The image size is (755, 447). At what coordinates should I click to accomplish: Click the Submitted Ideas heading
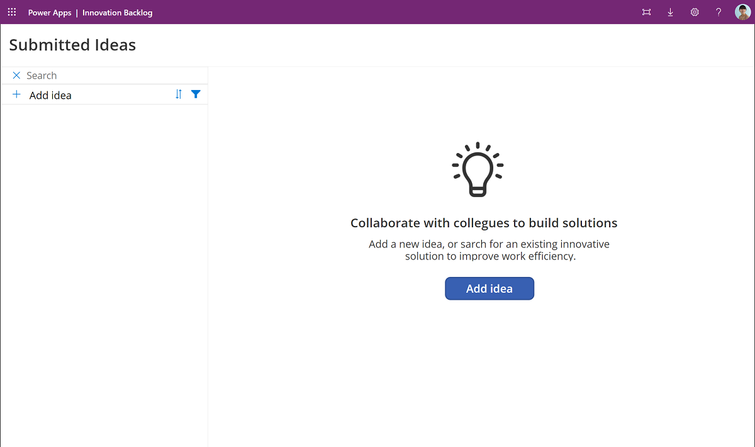pos(72,45)
